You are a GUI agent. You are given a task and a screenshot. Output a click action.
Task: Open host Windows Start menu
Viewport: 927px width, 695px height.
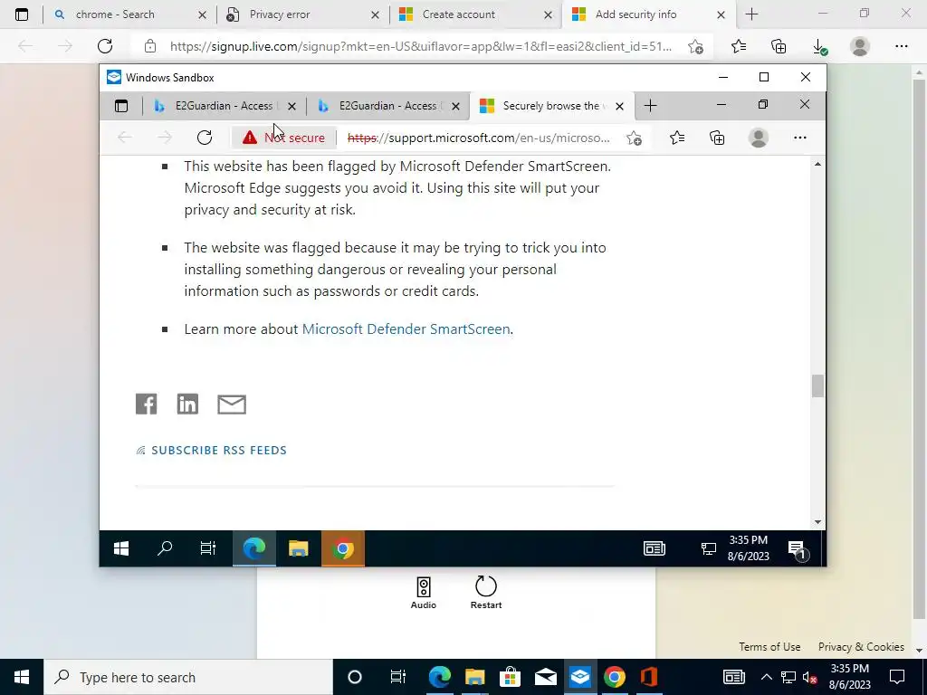(x=22, y=677)
